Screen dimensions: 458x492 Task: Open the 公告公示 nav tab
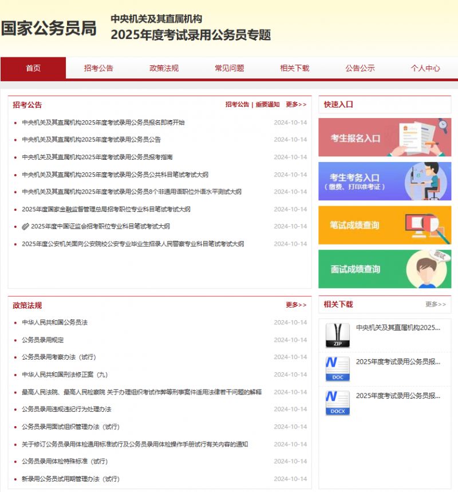pos(360,68)
